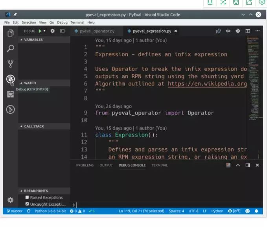Open the Debug menu

pos(62,22)
